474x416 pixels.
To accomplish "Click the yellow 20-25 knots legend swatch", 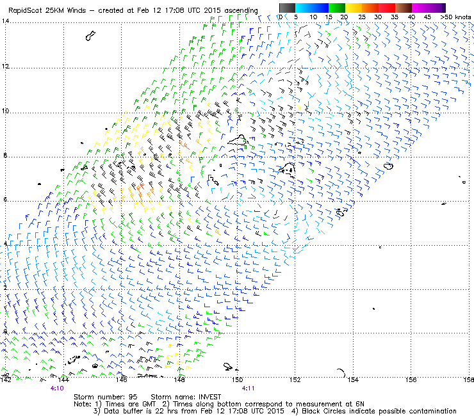I will coord(354,8).
